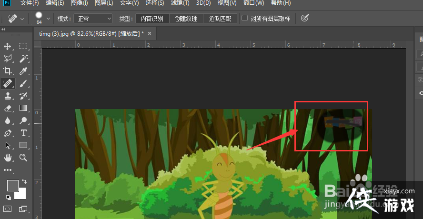Open the 模式 blending mode dropdown

point(92,19)
